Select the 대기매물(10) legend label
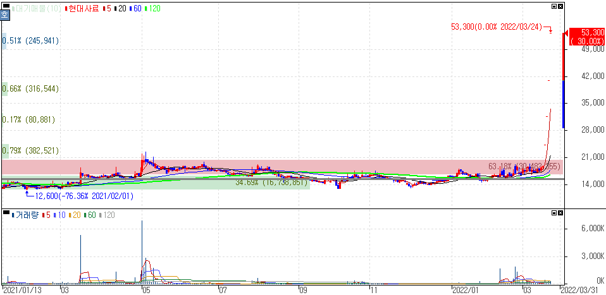 tap(37, 8)
